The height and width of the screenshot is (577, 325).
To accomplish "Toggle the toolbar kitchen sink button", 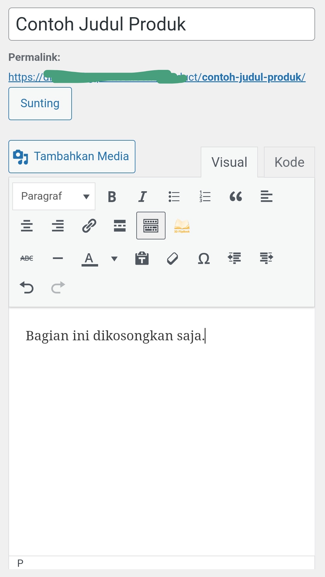I will [151, 226].
